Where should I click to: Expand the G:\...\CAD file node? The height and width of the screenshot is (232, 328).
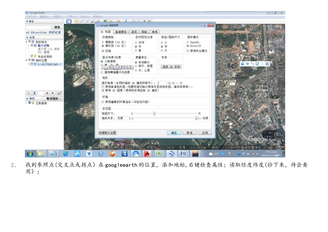[x=29, y=64]
